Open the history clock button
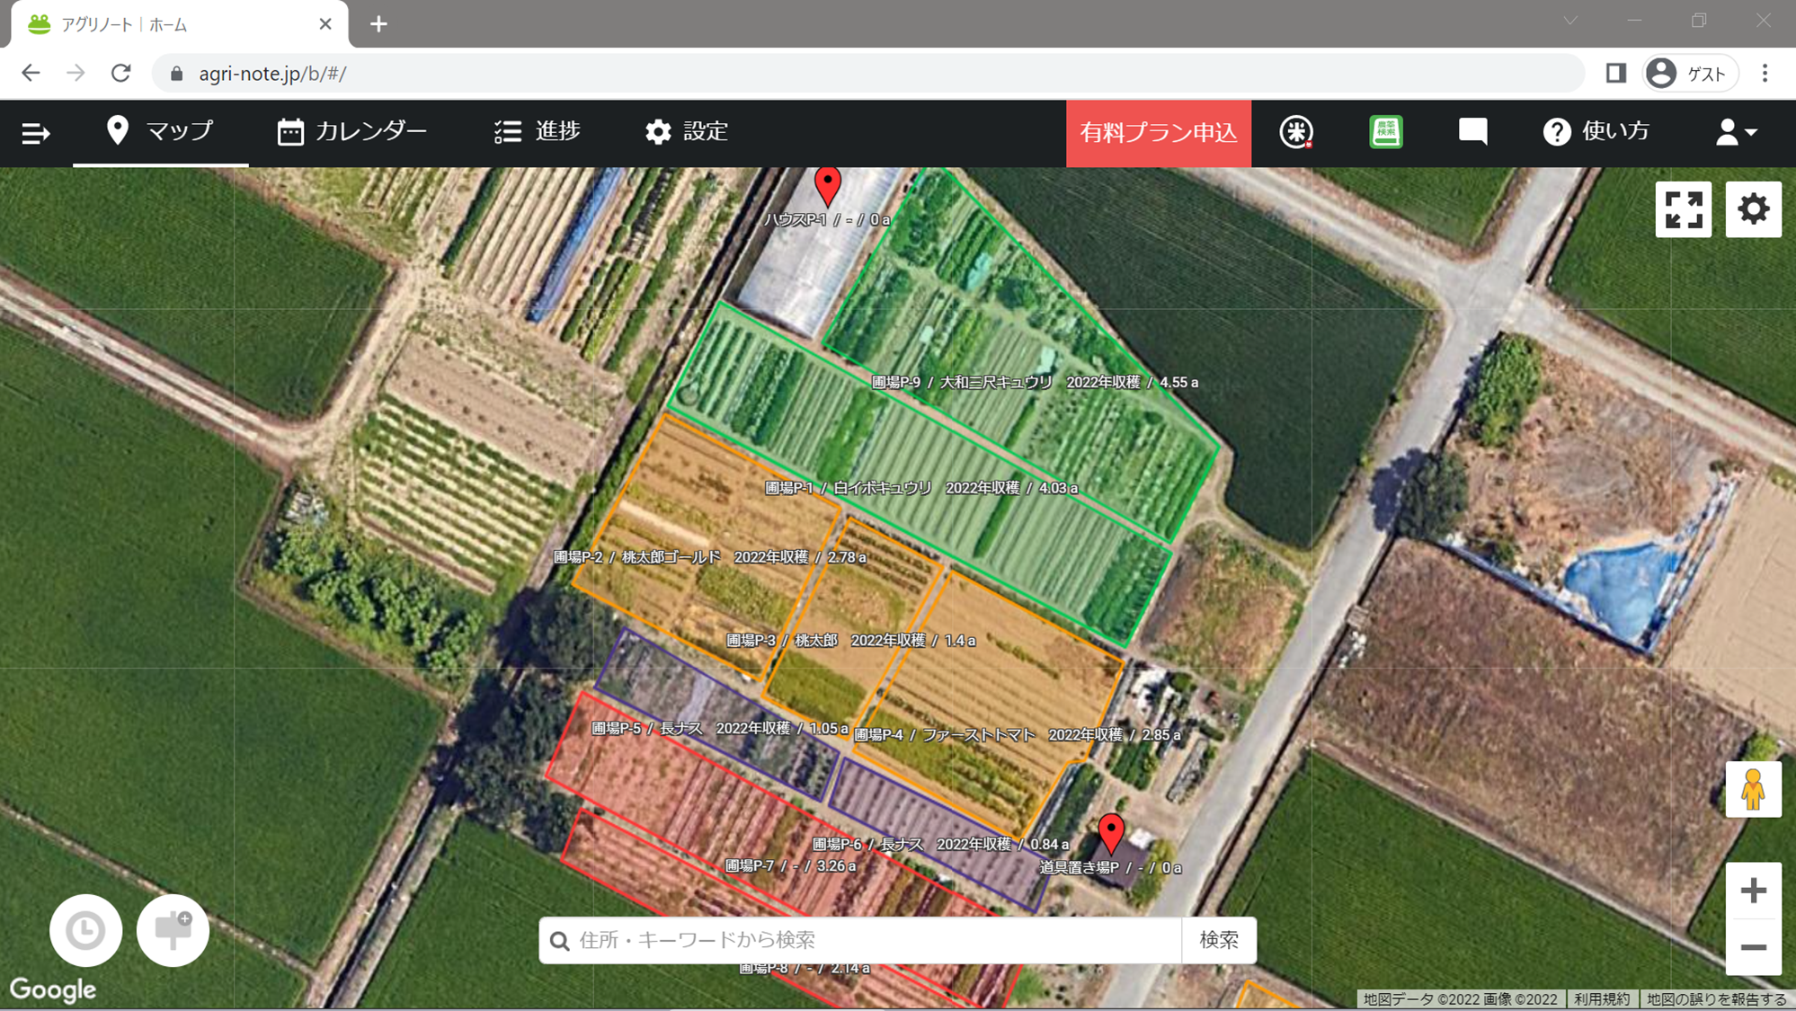Viewport: 1796px width, 1011px height. point(85,930)
